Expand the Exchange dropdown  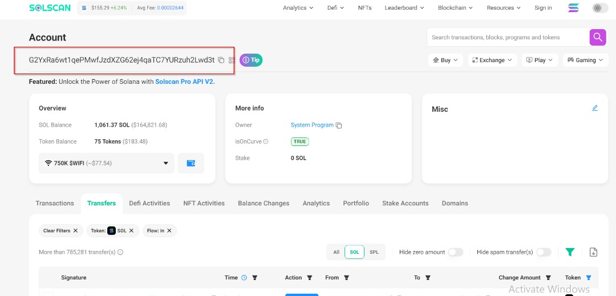492,60
